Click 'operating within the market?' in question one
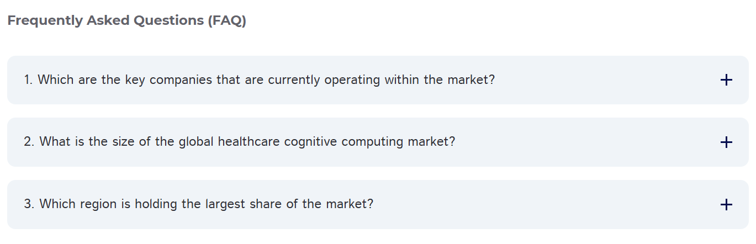 [409, 80]
